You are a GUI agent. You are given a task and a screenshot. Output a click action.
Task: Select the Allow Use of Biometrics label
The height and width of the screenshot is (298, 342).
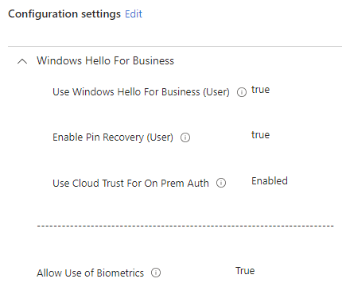(90, 273)
